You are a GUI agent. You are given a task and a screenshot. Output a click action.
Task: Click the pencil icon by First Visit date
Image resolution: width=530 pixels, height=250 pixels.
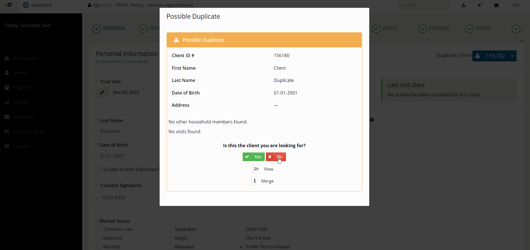(x=102, y=92)
